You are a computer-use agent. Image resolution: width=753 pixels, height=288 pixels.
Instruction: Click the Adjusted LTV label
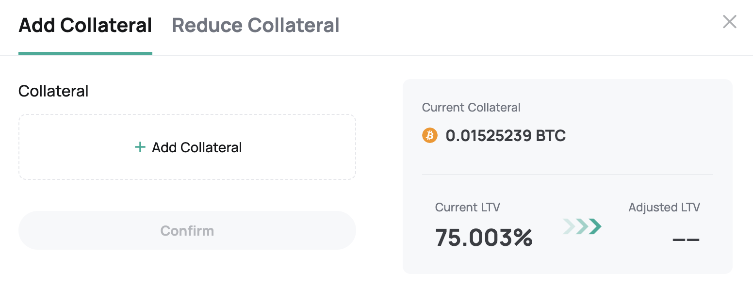(664, 208)
